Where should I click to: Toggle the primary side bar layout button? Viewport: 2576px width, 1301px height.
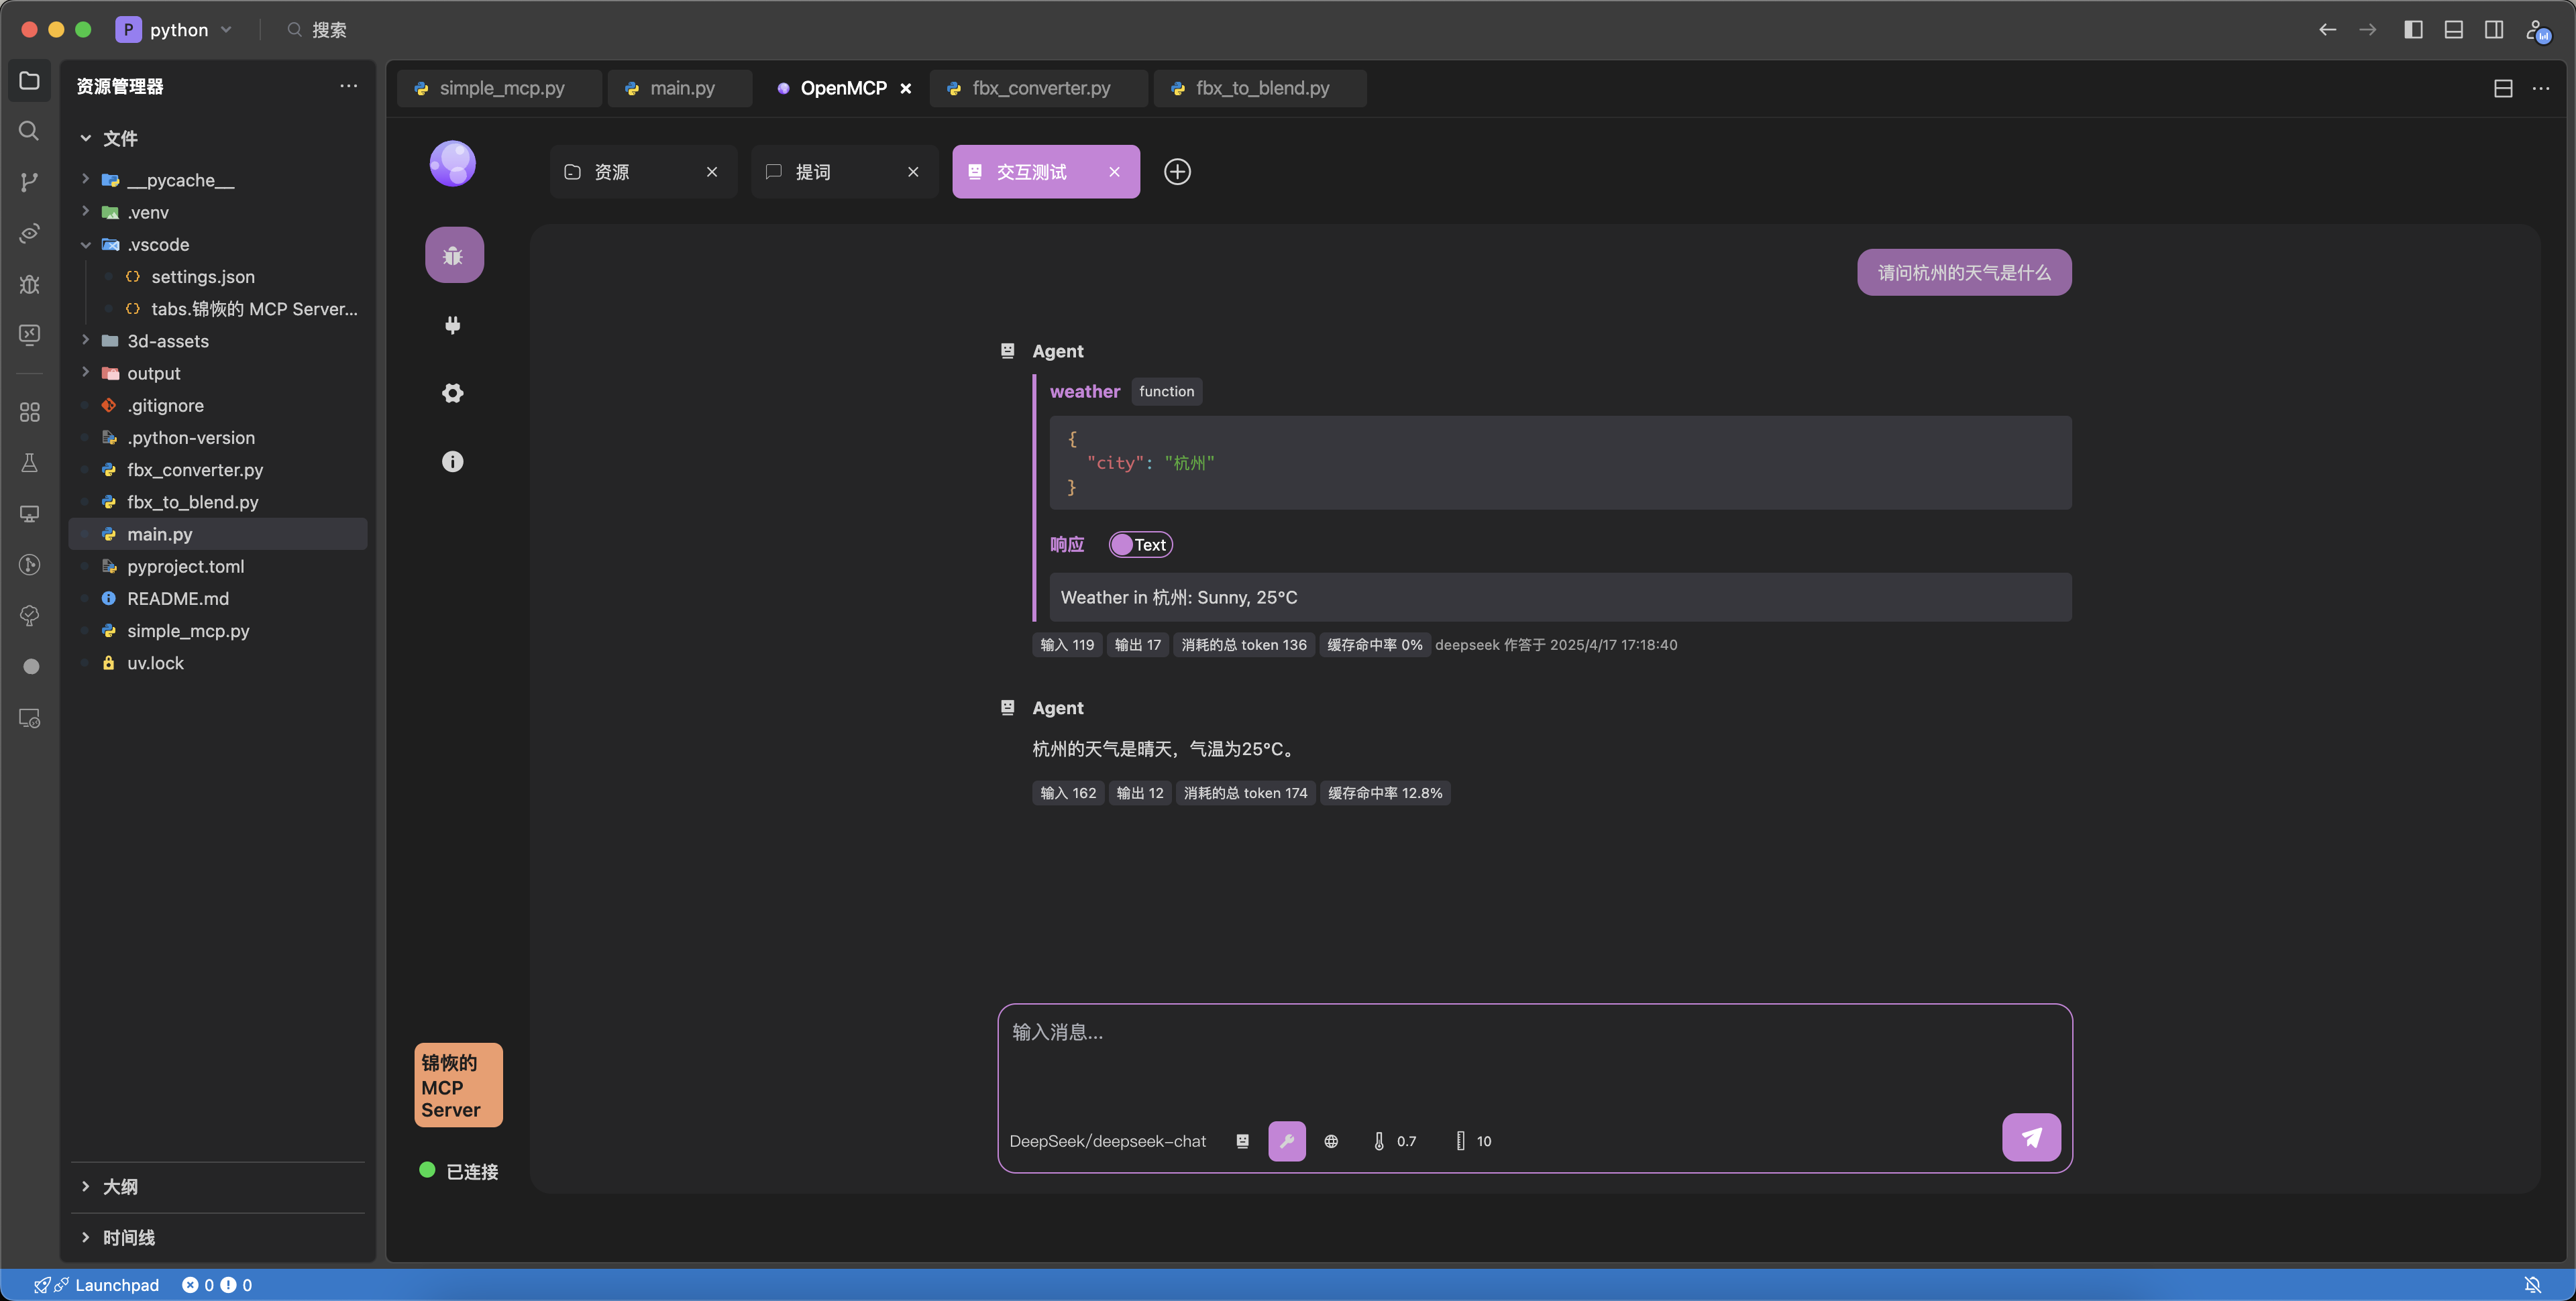[2413, 30]
